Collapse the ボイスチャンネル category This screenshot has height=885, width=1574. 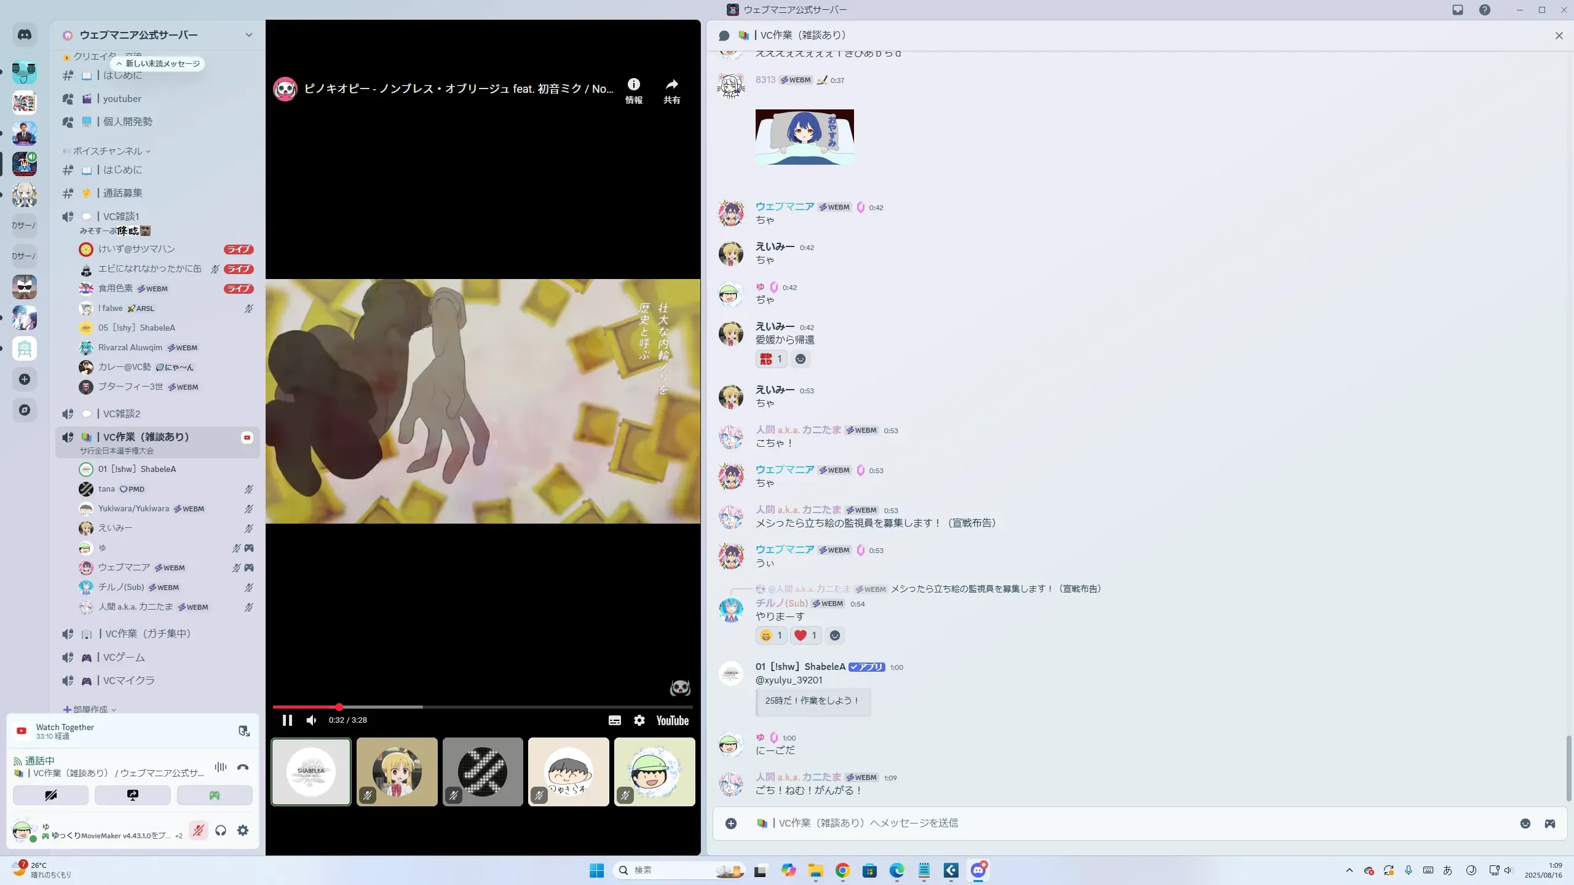click(x=108, y=151)
